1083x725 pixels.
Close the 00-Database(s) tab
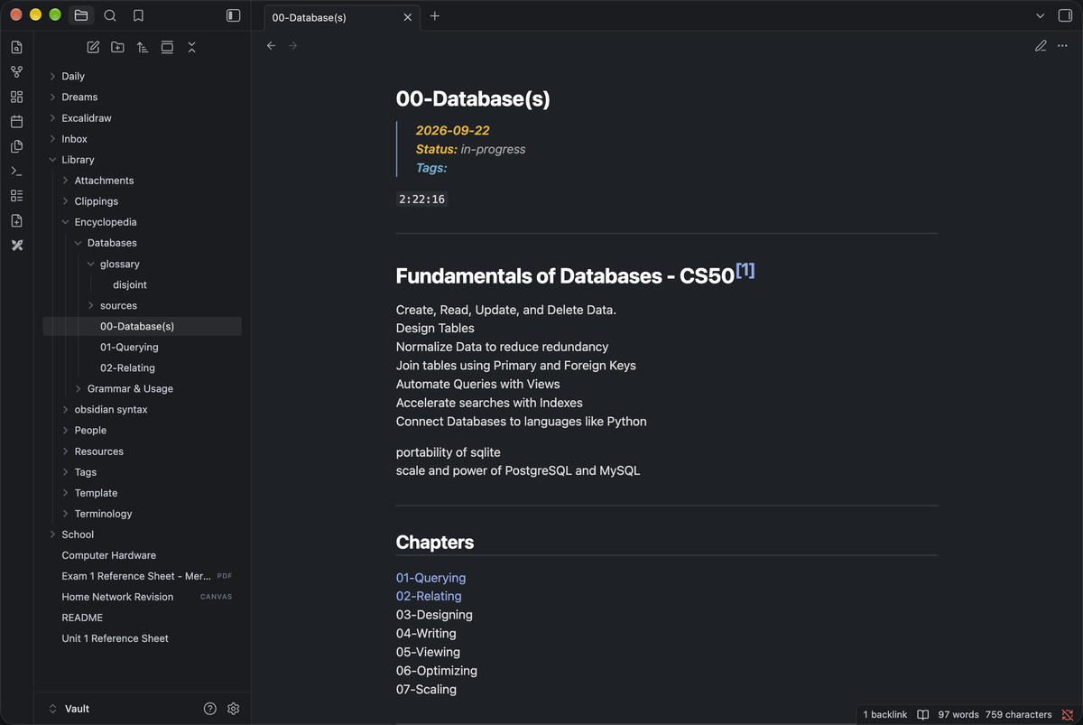(x=407, y=17)
